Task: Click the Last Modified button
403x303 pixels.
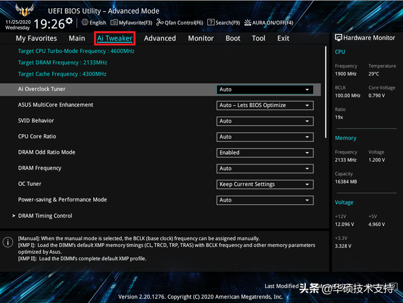Action: pyautogui.click(x=281, y=286)
